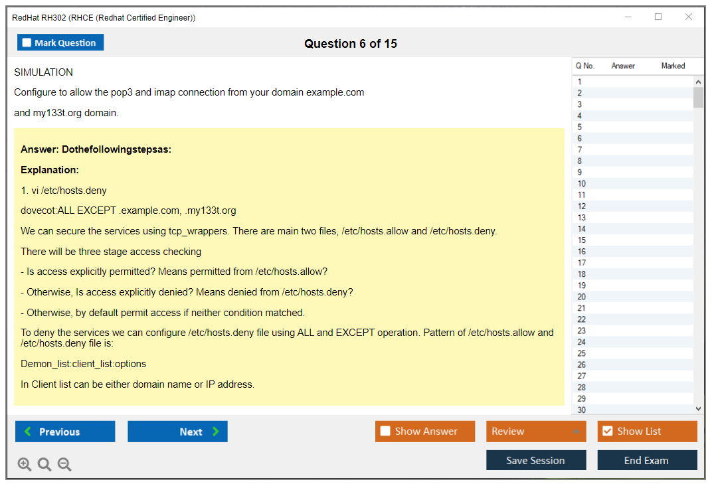Click the reset zoom magnifier icon
The height and width of the screenshot is (488, 714).
45,465
